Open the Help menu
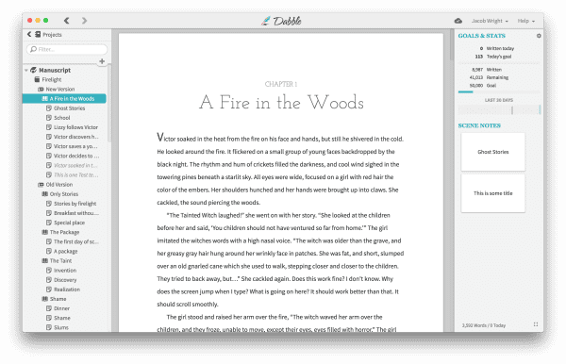Screen dimensions: 566x364 [x=525, y=21]
